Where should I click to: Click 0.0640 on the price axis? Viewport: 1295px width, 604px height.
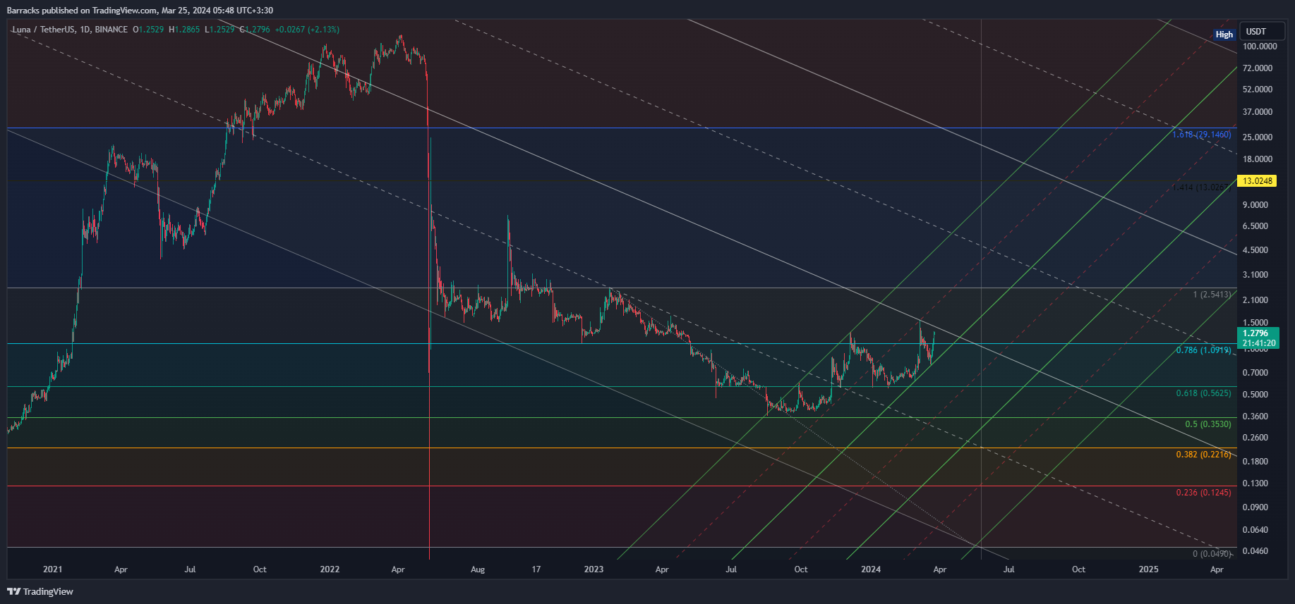click(1255, 530)
